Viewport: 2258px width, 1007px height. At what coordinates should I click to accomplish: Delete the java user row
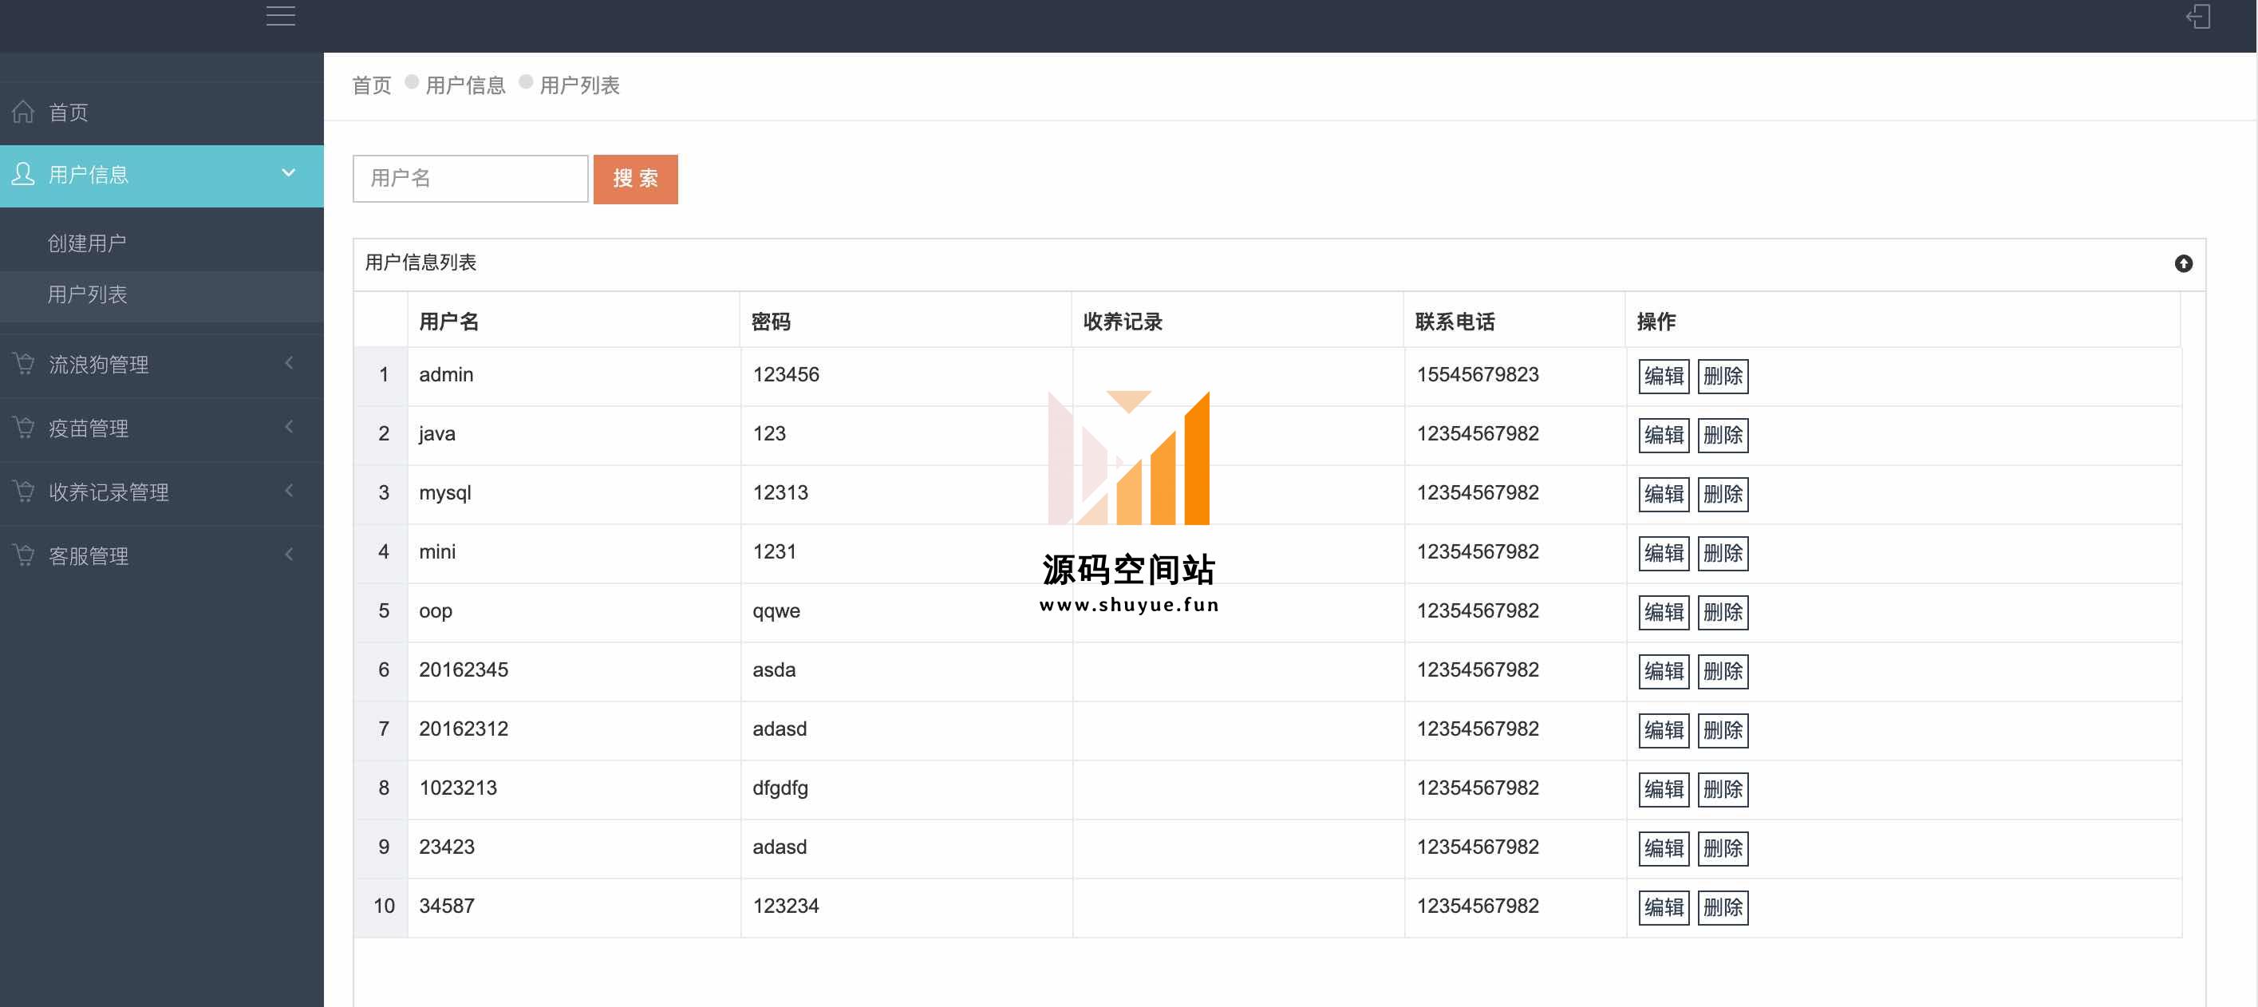1723,436
